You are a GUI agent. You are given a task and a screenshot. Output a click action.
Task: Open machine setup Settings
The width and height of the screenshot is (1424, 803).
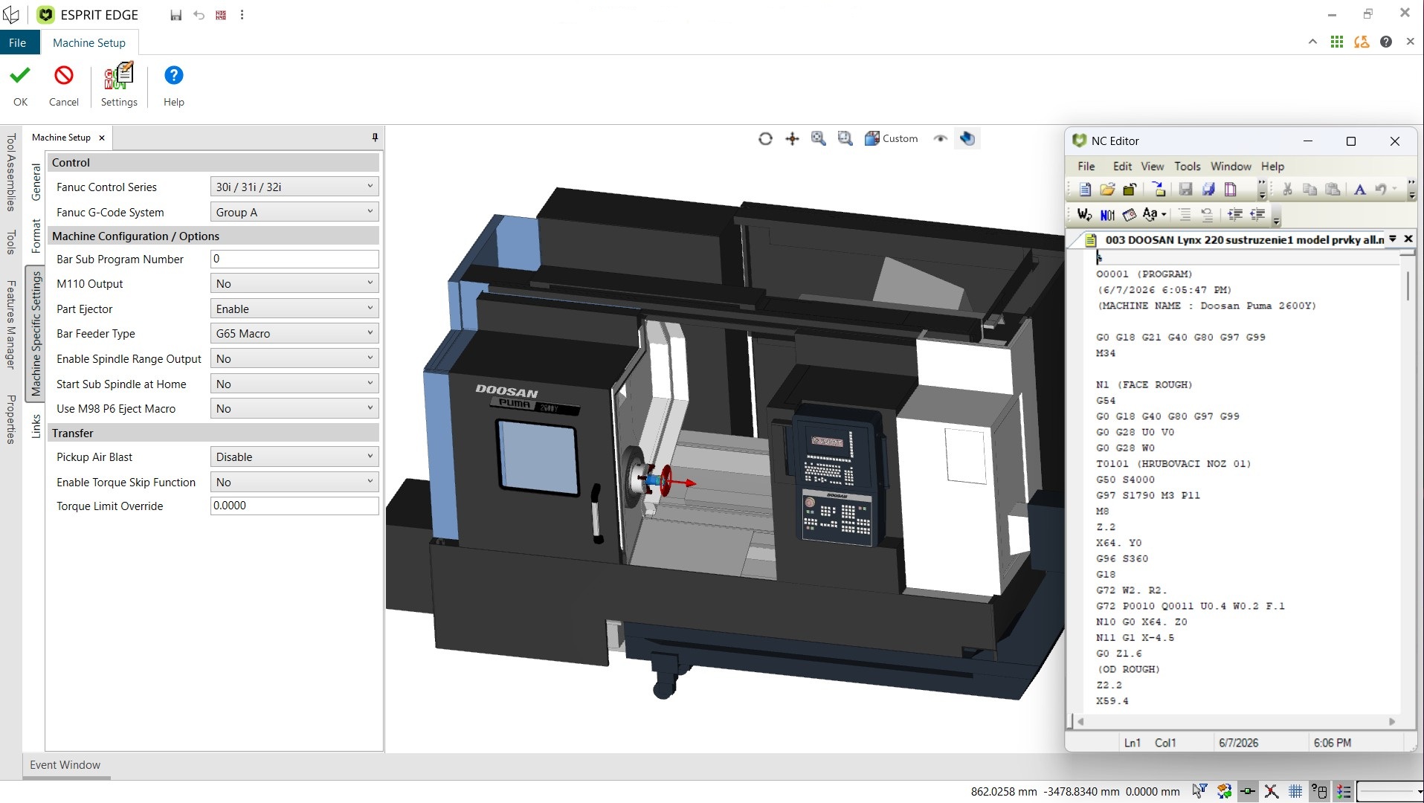[x=119, y=86]
